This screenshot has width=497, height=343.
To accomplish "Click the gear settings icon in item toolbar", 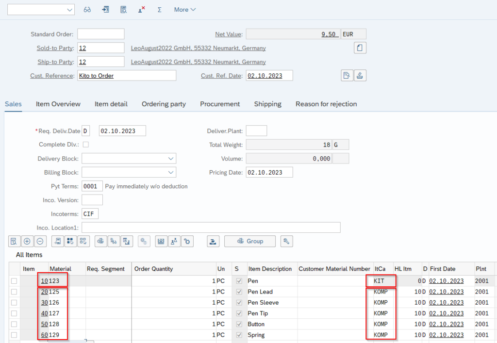I will 187,241.
